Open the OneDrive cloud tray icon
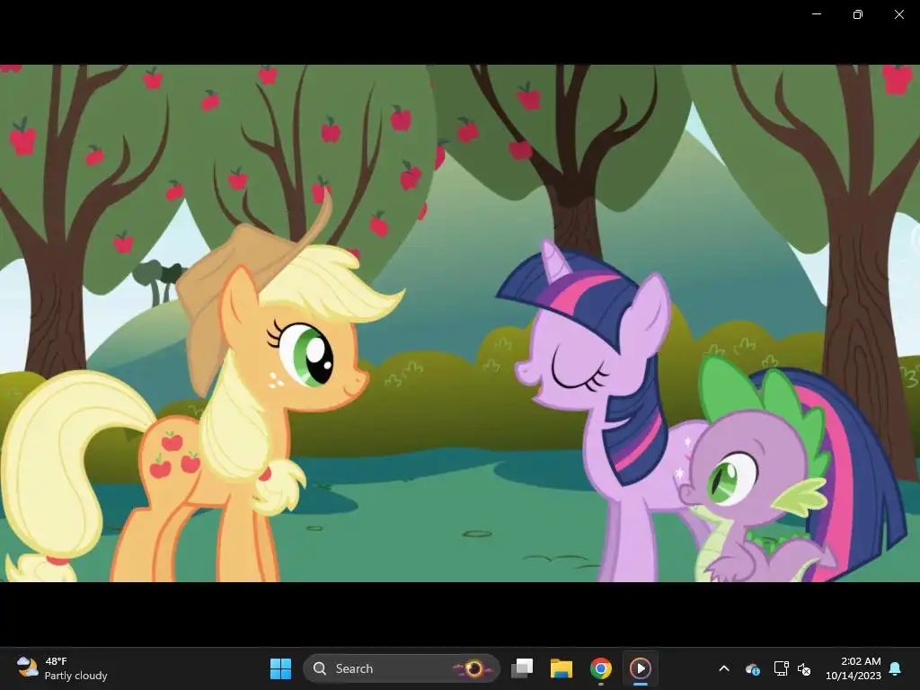 click(x=753, y=668)
